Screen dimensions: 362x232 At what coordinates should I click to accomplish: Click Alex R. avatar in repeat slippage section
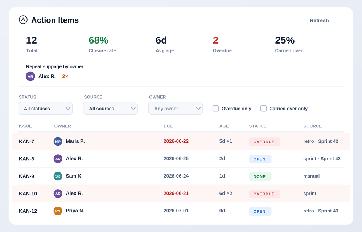(30, 76)
